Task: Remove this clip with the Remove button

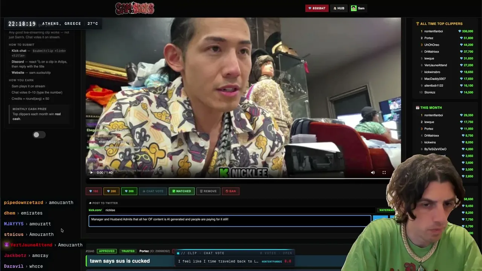Action: (208, 191)
